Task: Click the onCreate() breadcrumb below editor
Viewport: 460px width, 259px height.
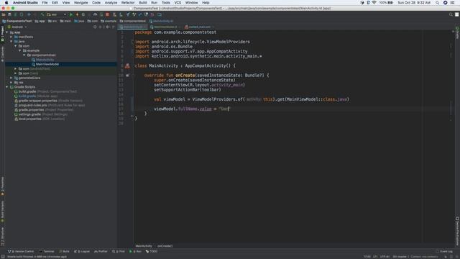Action: (165, 246)
